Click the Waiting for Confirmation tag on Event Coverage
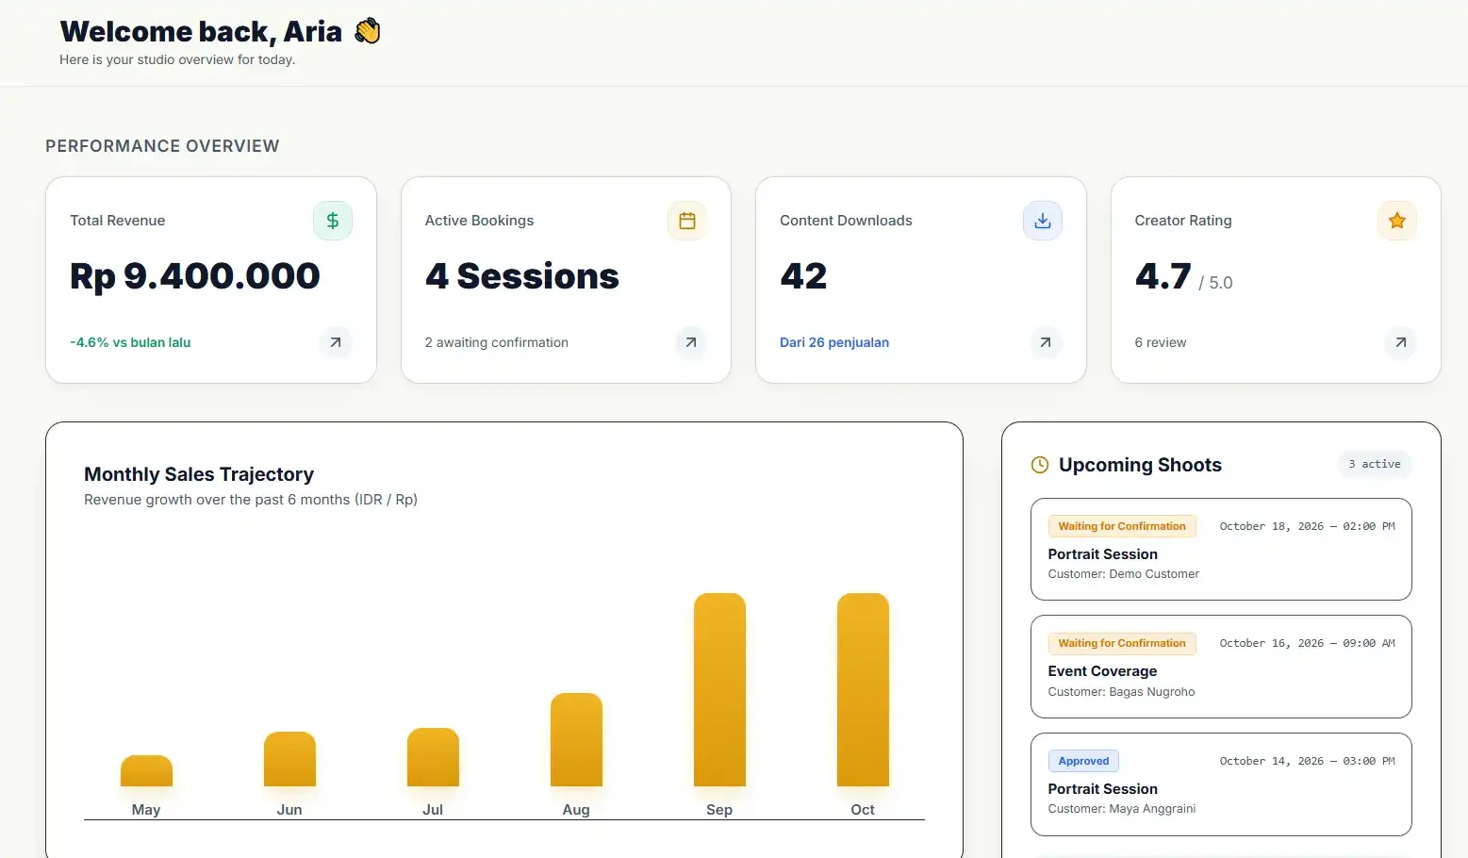The height and width of the screenshot is (858, 1468). click(x=1122, y=643)
